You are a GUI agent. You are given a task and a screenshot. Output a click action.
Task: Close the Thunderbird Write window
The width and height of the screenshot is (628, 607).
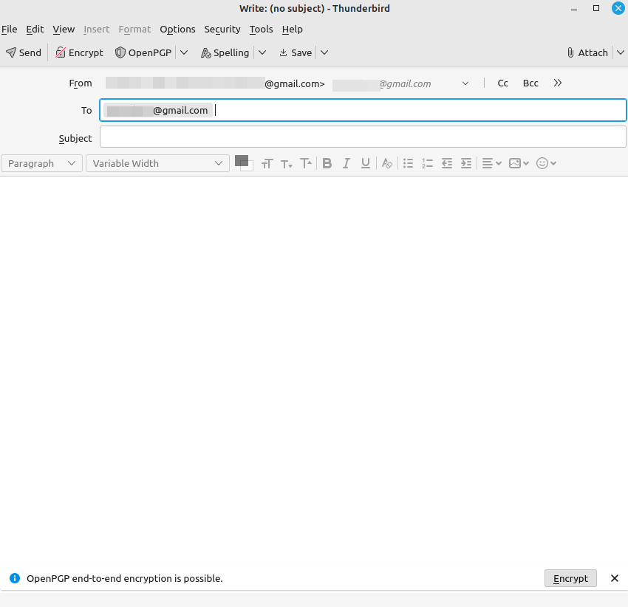(618, 8)
